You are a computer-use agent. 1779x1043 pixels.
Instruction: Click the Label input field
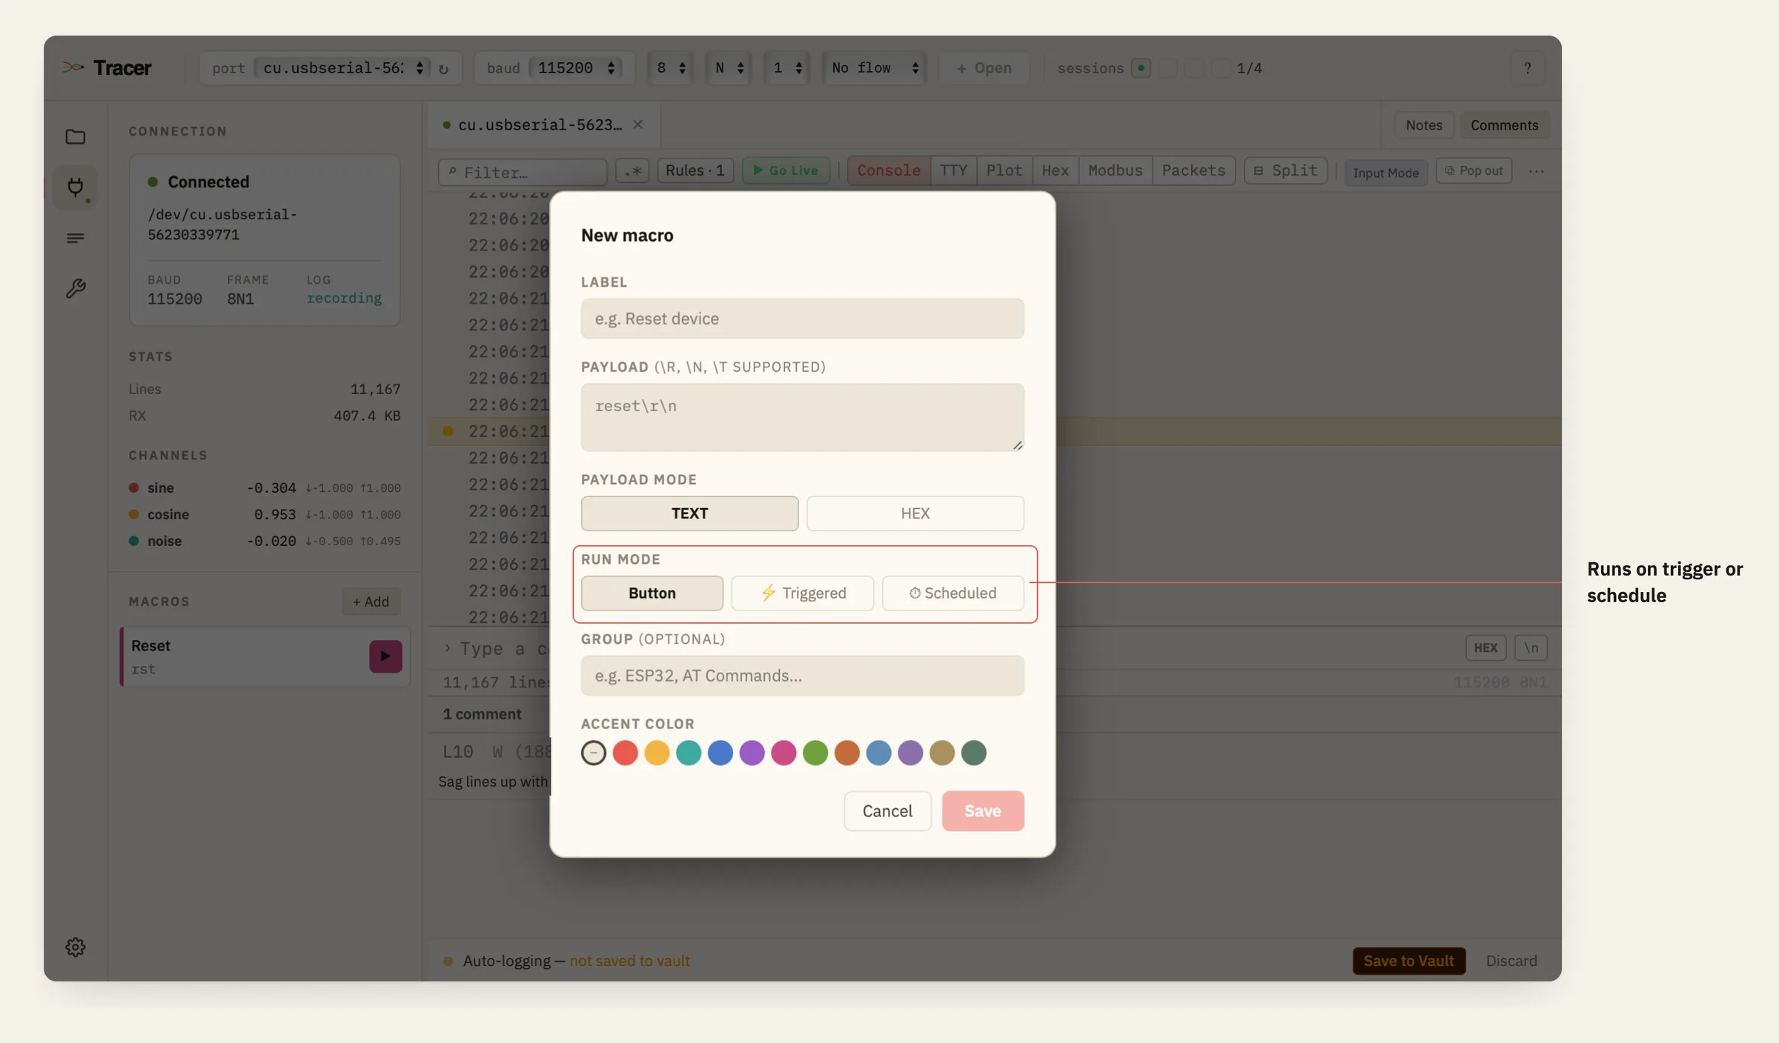803,319
